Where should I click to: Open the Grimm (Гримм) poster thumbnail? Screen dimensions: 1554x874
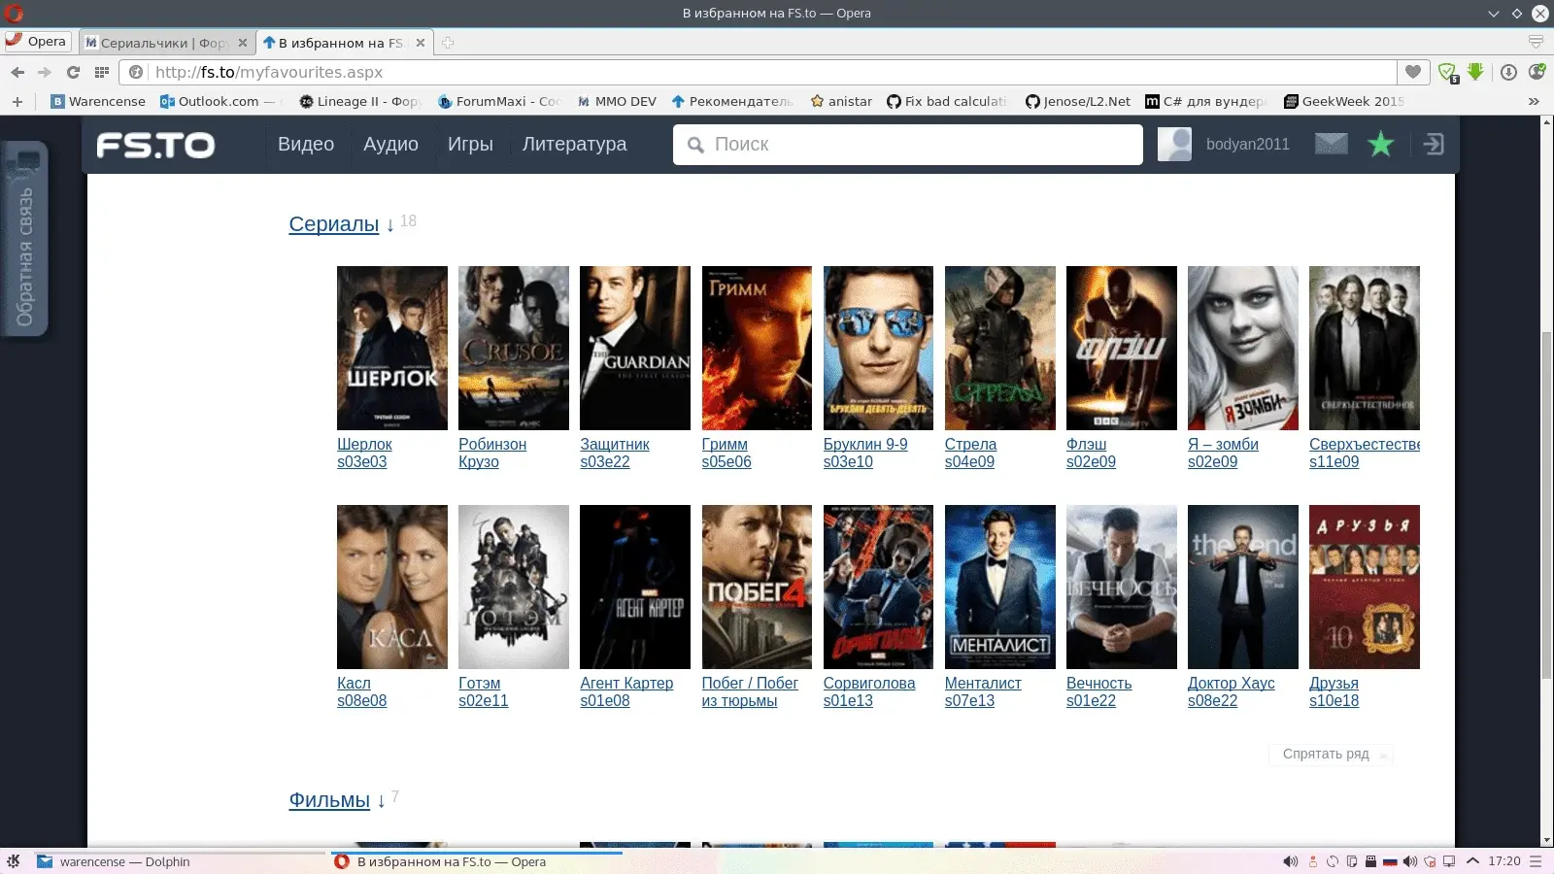[x=757, y=348]
